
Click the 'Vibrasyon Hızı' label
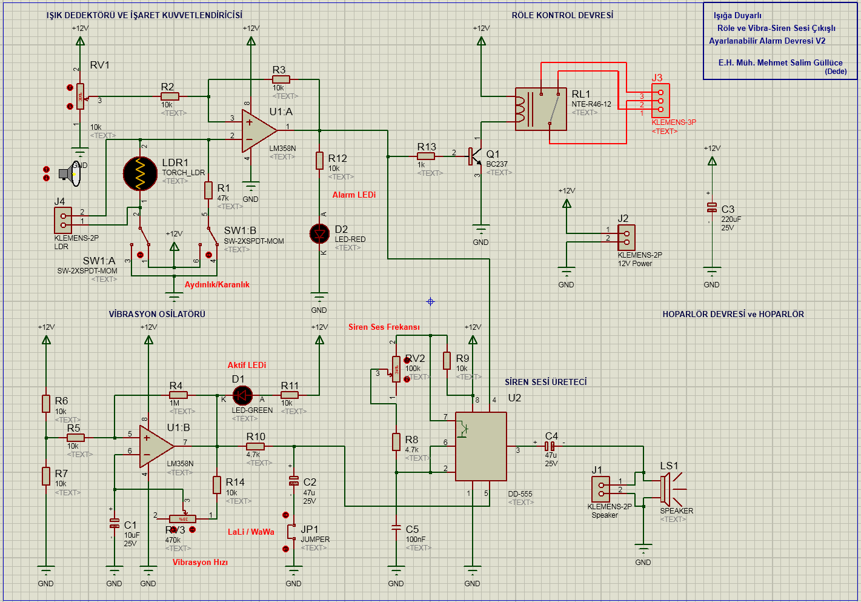tap(200, 562)
